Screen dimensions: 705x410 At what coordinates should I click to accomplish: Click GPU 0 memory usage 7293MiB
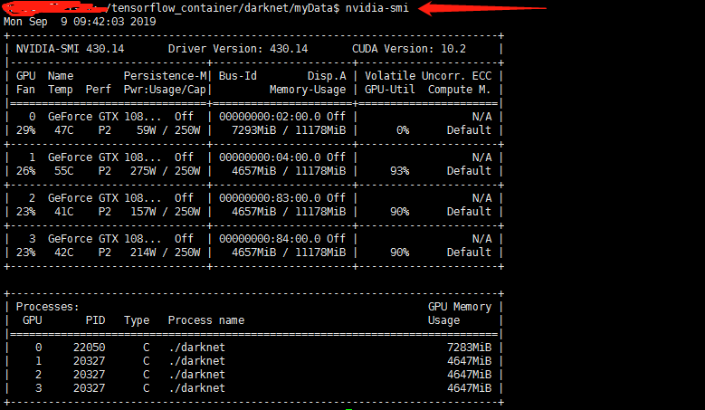[253, 130]
